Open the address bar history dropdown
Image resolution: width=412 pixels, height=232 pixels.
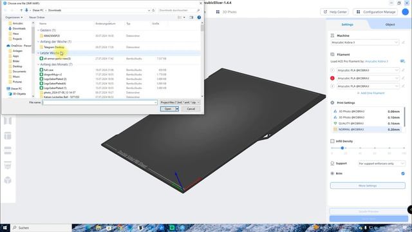[149, 10]
